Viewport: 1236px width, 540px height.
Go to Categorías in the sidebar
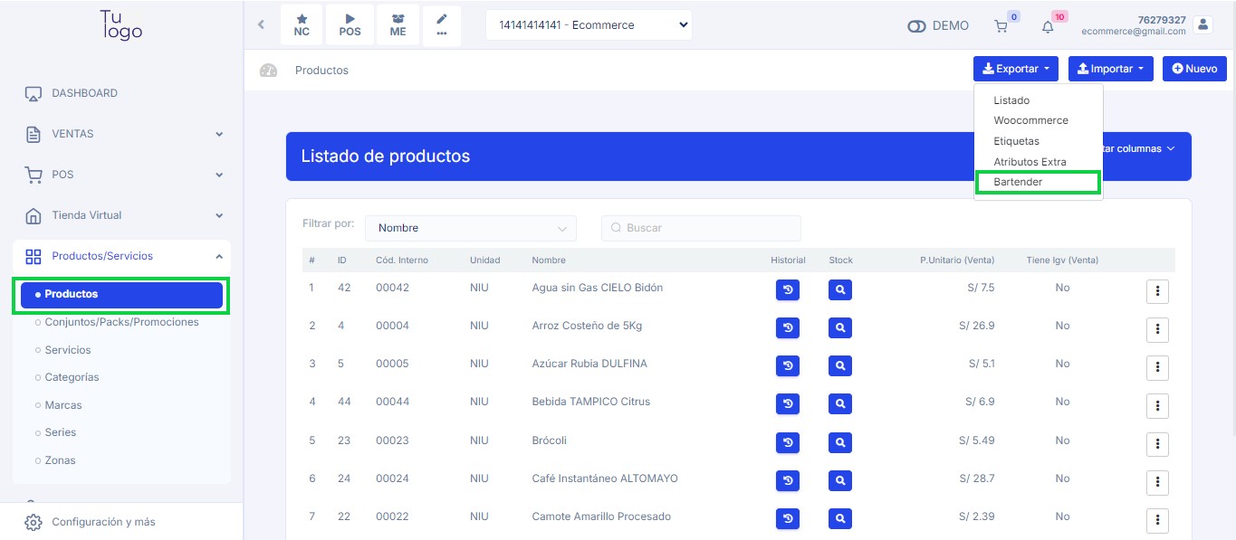pyautogui.click(x=72, y=377)
